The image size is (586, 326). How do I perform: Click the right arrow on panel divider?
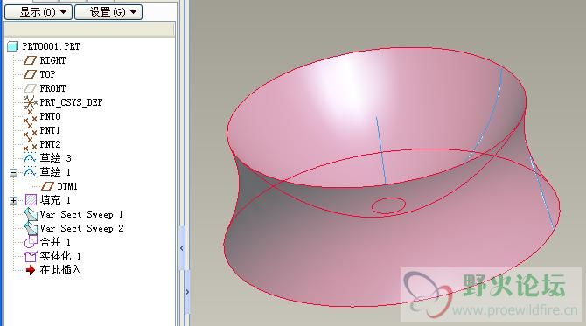[187, 292]
